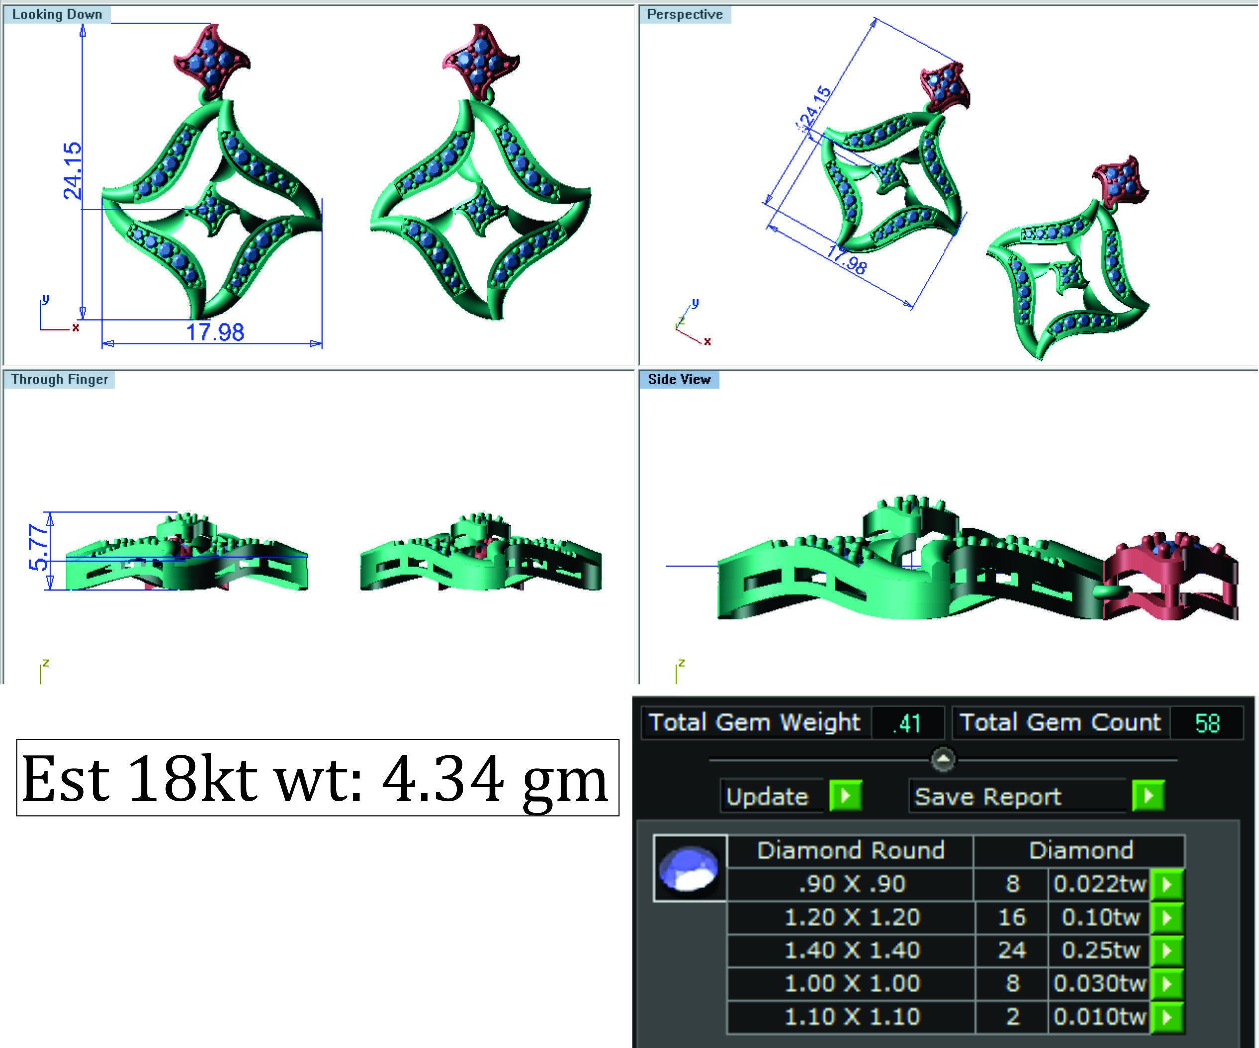Image resolution: width=1259 pixels, height=1048 pixels.
Task: Click the green arrow for the 1.40 X 1.40 row
Action: click(x=1166, y=950)
